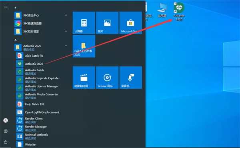Screen dimensions: 240x148
Task: Click the Artlantis 2020 folder entry
Action: click(41, 48)
